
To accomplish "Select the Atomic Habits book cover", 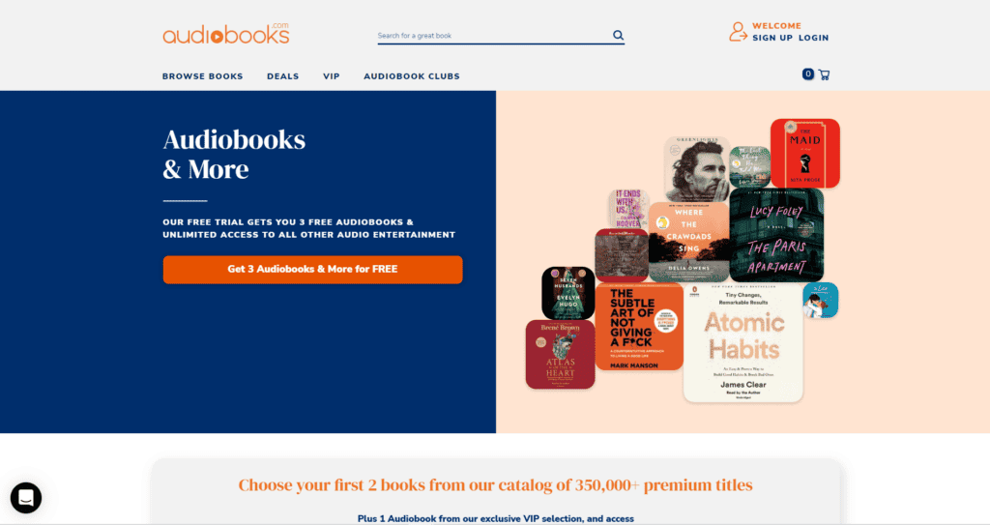I will 743,343.
